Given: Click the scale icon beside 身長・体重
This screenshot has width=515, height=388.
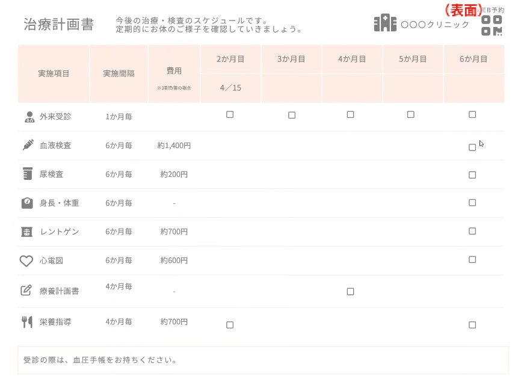Looking at the screenshot, I should point(27,203).
